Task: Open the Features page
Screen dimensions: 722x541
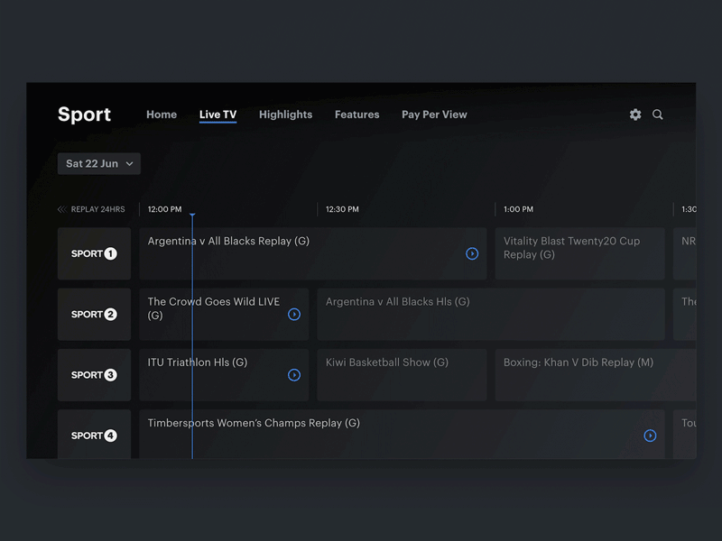Action: [x=356, y=115]
